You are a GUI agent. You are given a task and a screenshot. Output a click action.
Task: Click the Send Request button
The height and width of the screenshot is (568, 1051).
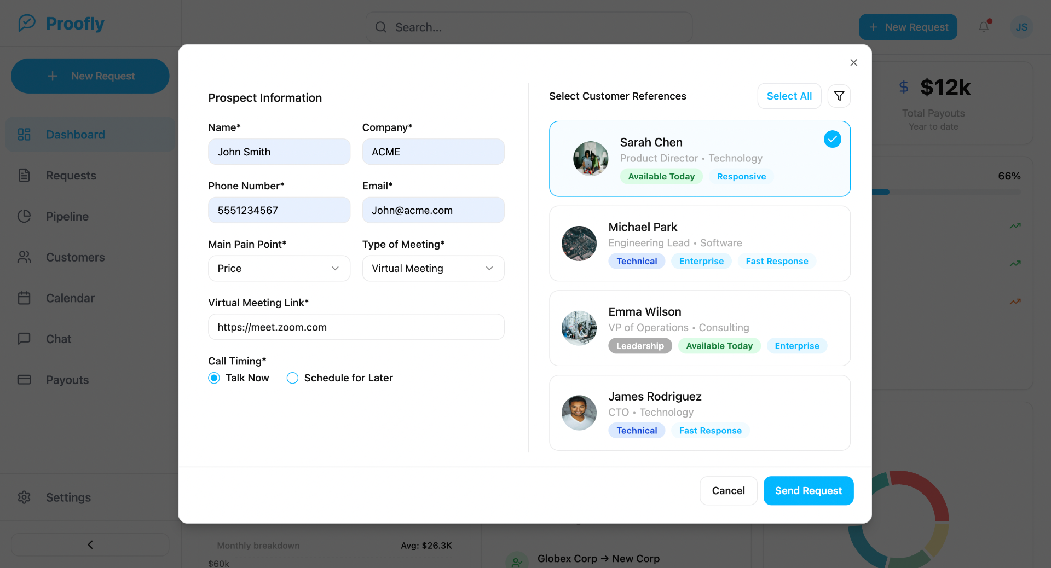click(x=808, y=491)
